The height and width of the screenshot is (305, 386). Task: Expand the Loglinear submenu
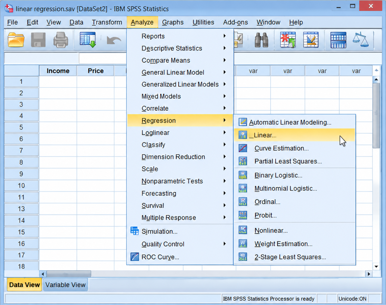pyautogui.click(x=180, y=133)
